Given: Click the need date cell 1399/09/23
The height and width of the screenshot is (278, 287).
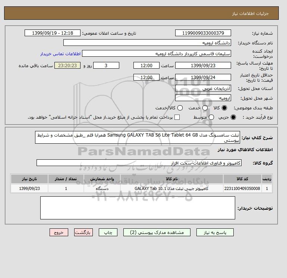Looking at the screenshot, I should click(29, 188).
